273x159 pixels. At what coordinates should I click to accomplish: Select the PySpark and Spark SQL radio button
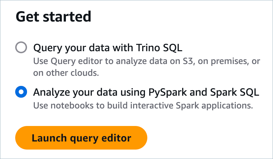tap(21, 92)
